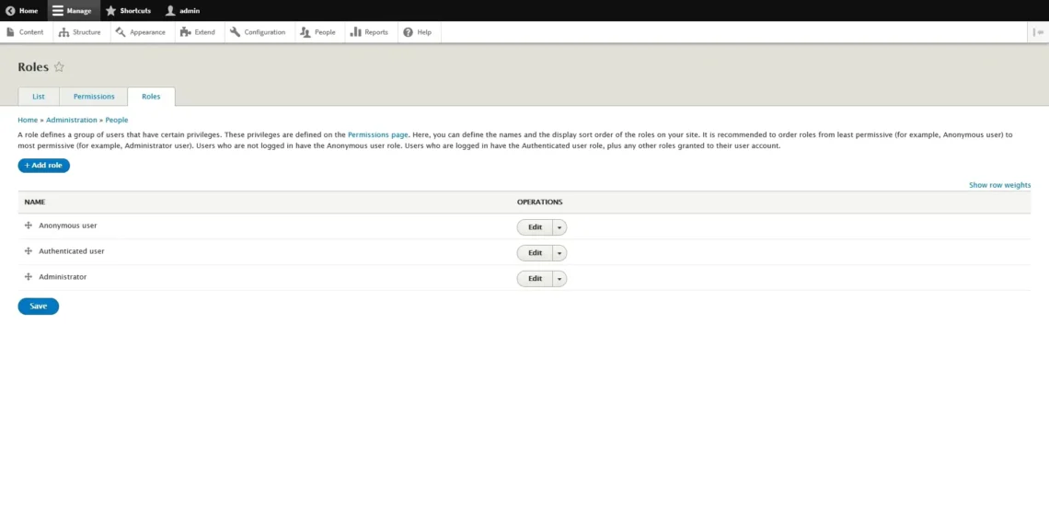Click the Anonymous user drag handle icon

coord(29,226)
